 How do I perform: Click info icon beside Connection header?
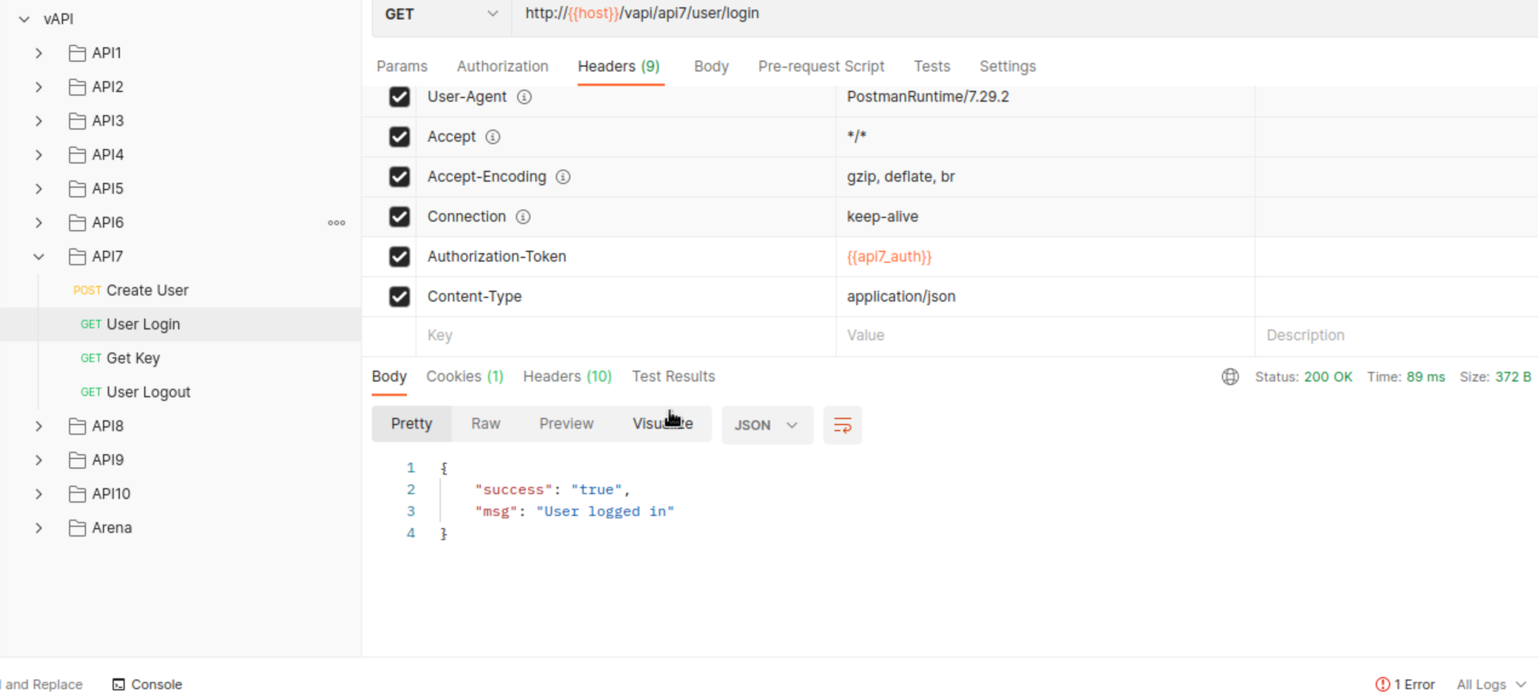(x=523, y=217)
